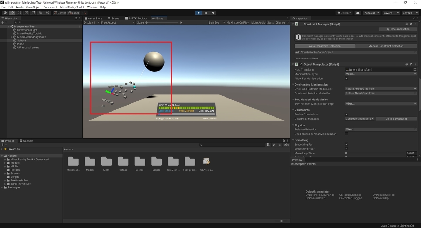Toggle Center pivot mode button
This screenshot has height=228, width=421.
click(x=60, y=13)
